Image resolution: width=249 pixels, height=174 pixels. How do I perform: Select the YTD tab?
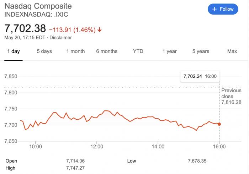click(x=138, y=51)
